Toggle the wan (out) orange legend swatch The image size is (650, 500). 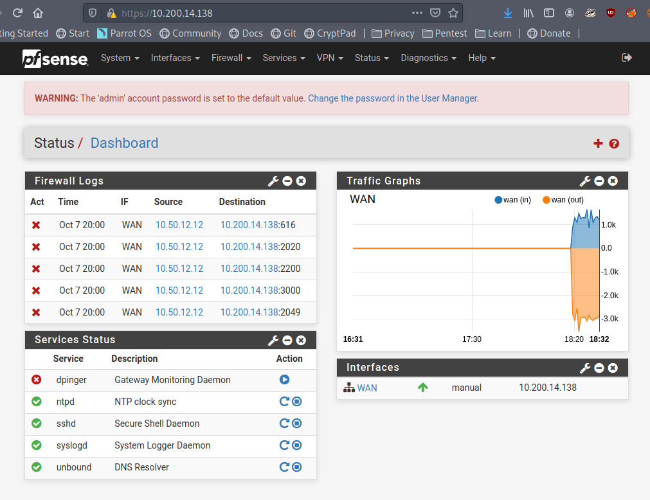point(546,200)
